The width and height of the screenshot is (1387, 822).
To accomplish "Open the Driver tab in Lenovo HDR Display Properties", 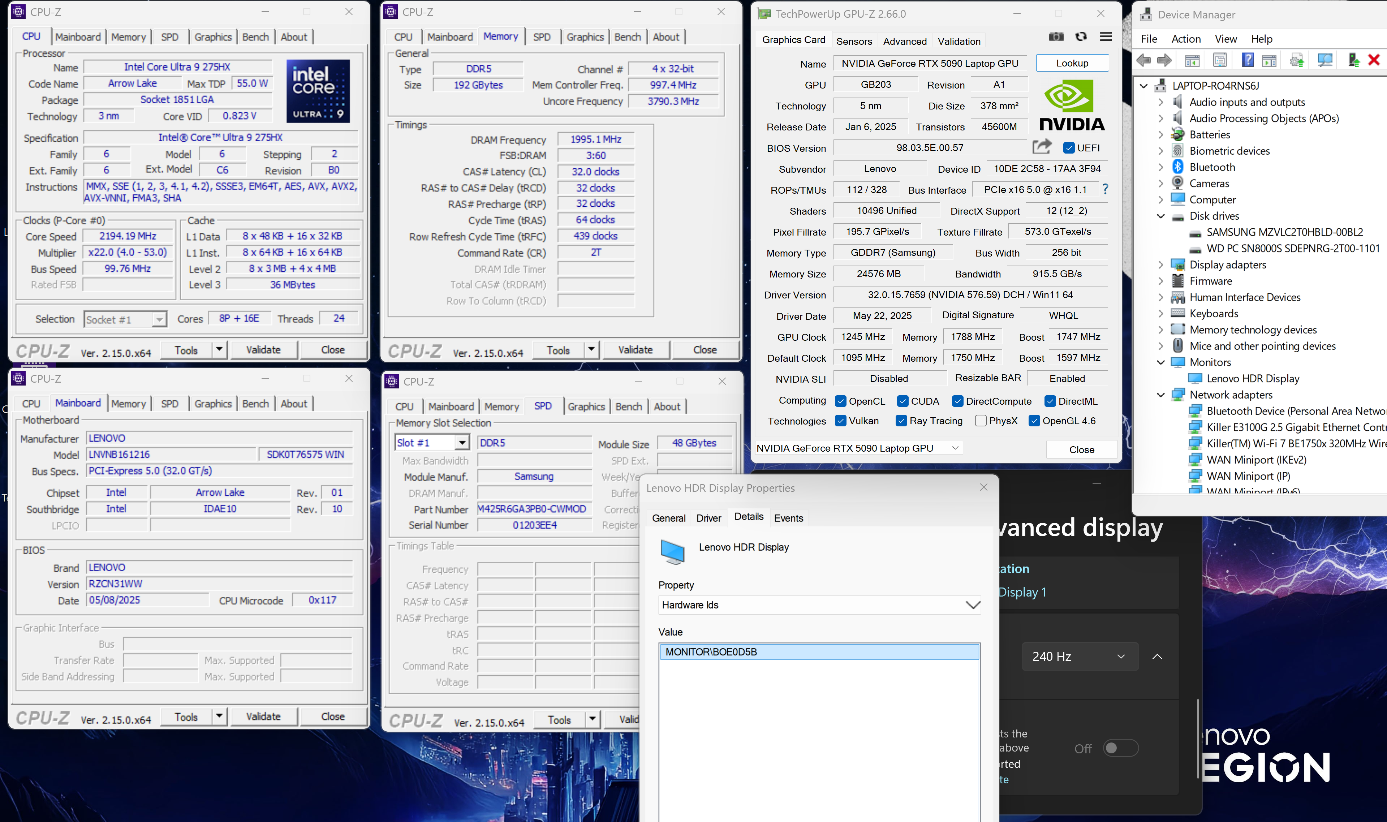I will coord(708,518).
